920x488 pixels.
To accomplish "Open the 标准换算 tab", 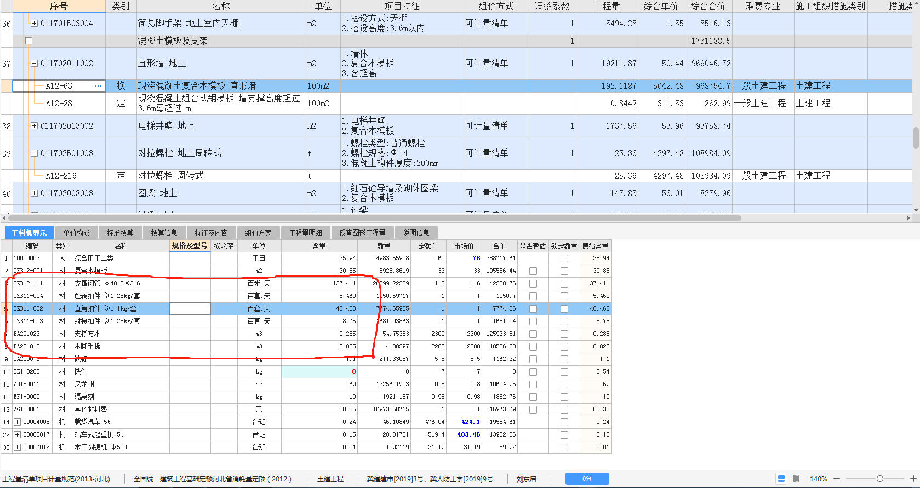I will pyautogui.click(x=121, y=233).
